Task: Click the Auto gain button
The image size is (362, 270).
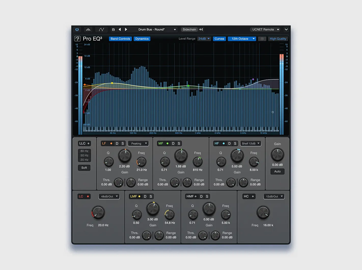Action: pyautogui.click(x=277, y=171)
